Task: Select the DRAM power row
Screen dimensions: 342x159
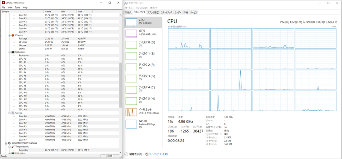Action: tap(60, 49)
